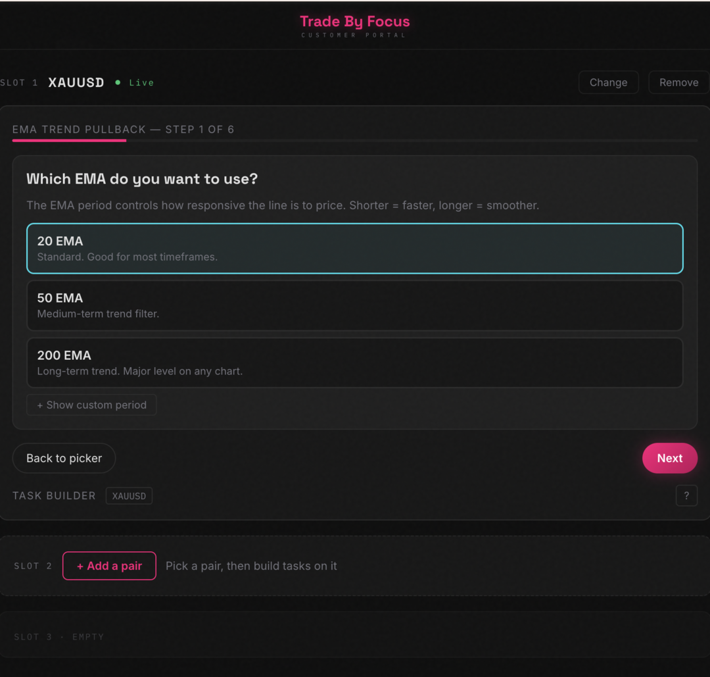
Task: Click the step 1 of 6 progress bar
Action: coord(354,141)
